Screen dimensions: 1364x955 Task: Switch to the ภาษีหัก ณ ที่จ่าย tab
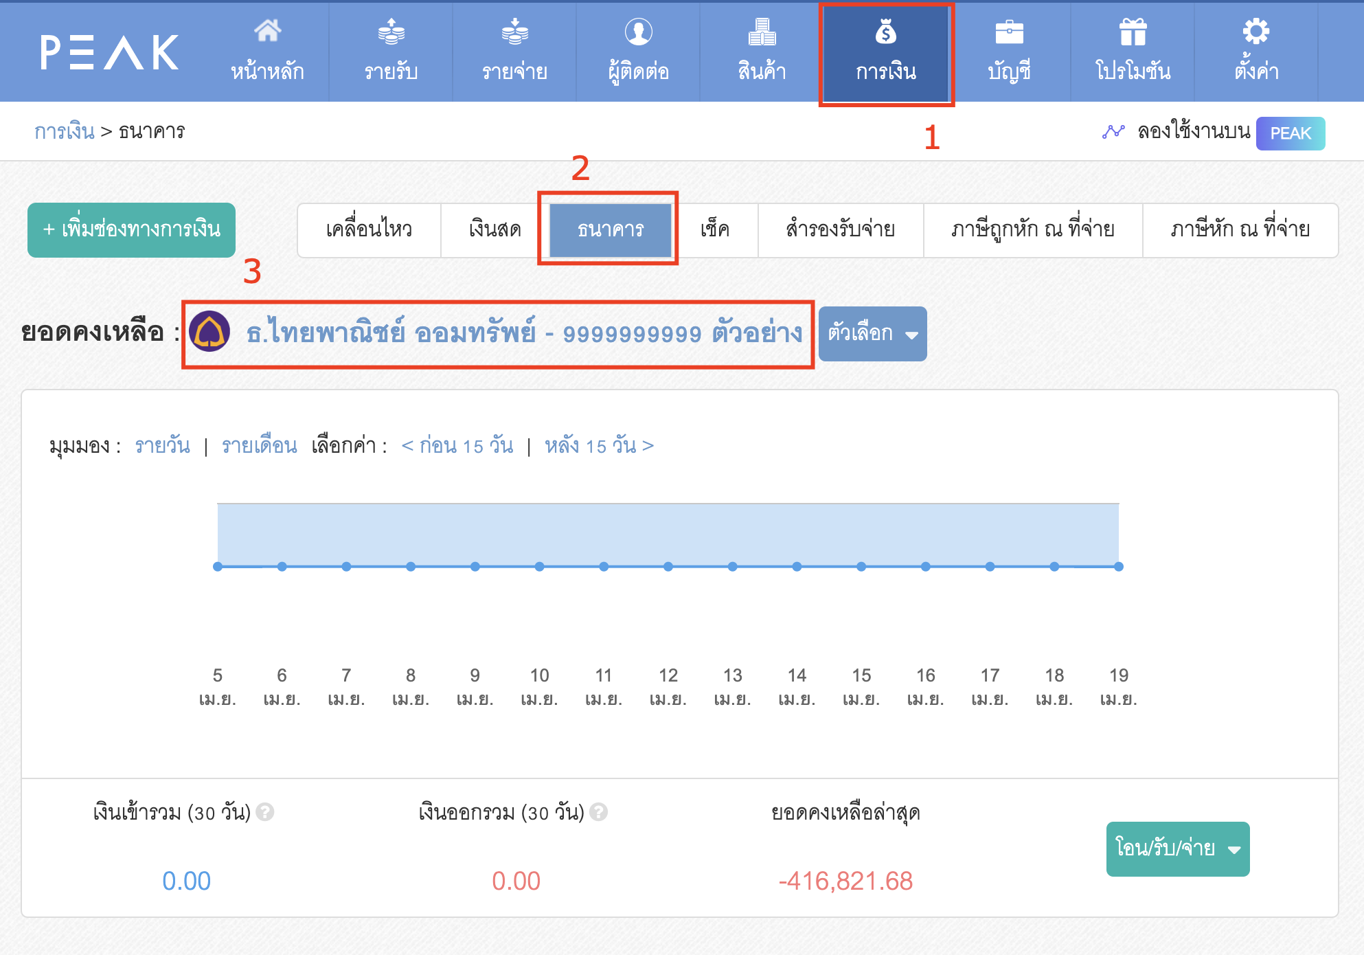pos(1240,230)
